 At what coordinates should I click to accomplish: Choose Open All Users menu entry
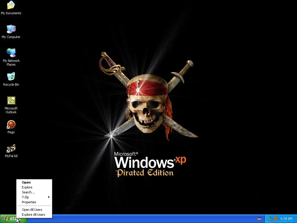coord(34,210)
